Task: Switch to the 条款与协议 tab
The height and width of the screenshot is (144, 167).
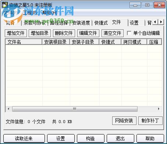Action: coord(35,23)
